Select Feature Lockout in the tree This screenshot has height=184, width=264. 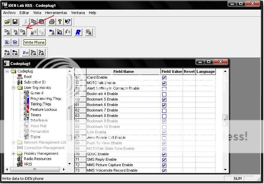click(x=44, y=110)
